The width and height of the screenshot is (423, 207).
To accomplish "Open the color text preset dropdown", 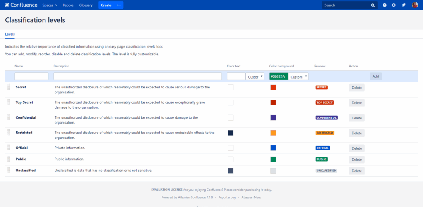I will coord(256,76).
